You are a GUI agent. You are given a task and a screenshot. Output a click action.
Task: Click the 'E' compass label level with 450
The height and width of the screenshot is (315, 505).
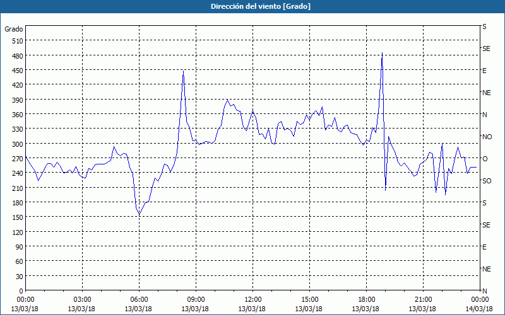(x=484, y=71)
